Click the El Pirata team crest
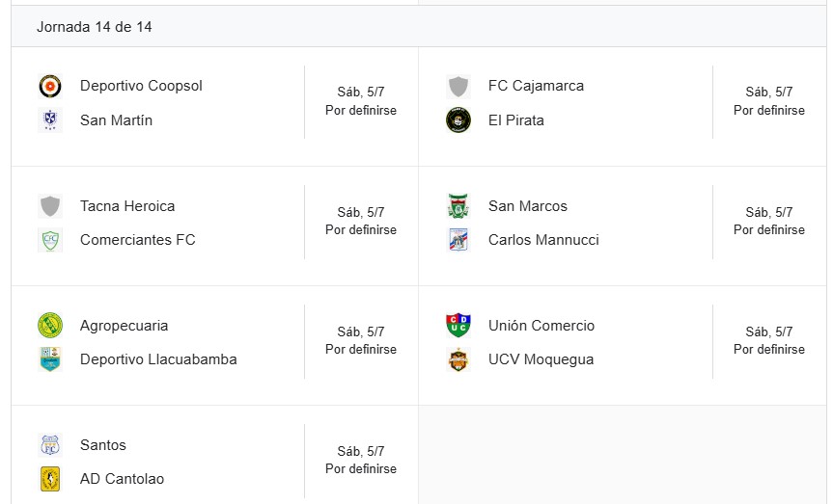The width and height of the screenshot is (833, 504). (458, 120)
